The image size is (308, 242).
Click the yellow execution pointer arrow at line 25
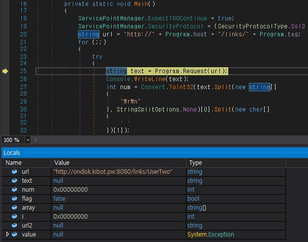pyautogui.click(x=5, y=71)
